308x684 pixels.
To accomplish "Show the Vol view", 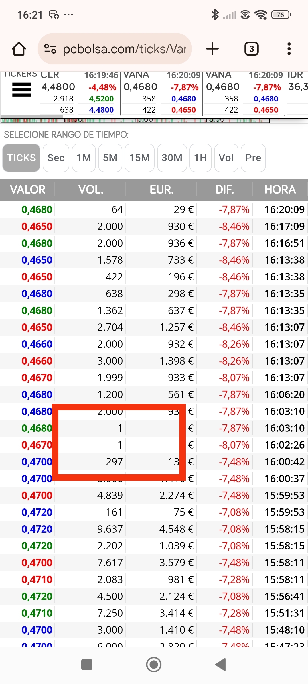I will (x=226, y=158).
